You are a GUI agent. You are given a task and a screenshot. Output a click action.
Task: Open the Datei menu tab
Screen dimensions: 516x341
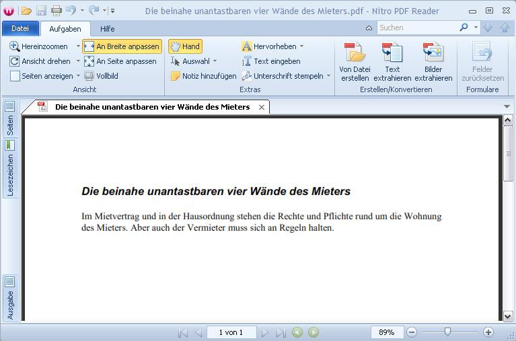point(20,28)
